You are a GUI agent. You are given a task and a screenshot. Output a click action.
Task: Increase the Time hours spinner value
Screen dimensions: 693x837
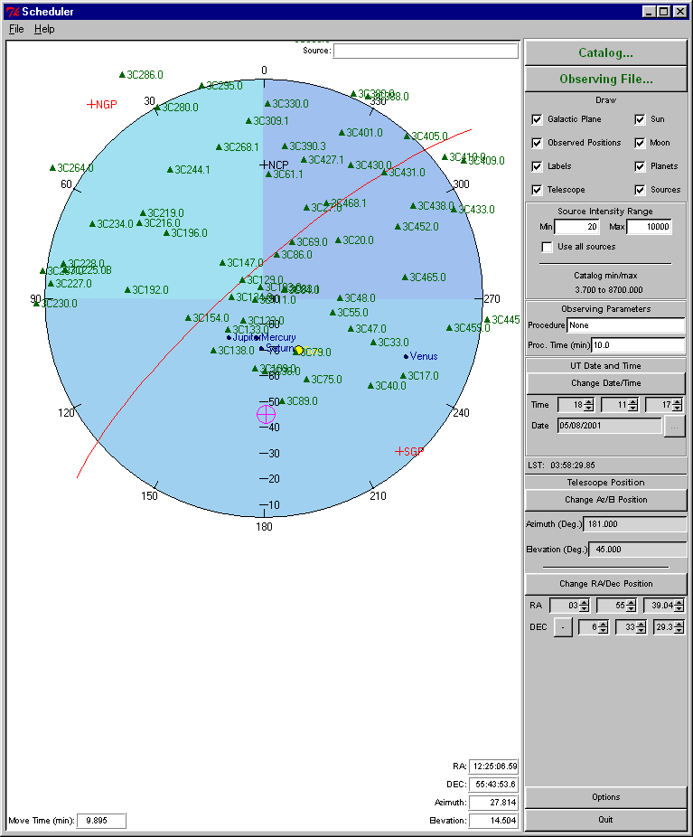(x=589, y=401)
